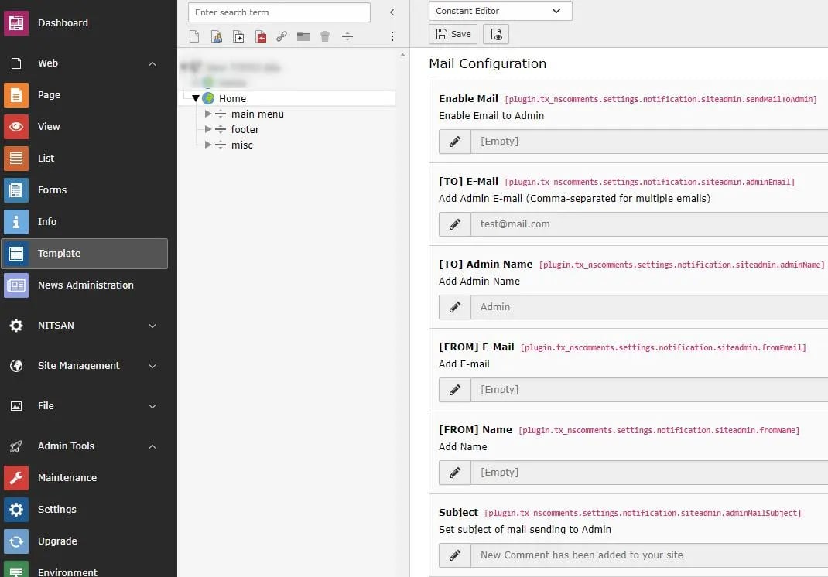Click the page tree scroll up arrow

coord(402,55)
